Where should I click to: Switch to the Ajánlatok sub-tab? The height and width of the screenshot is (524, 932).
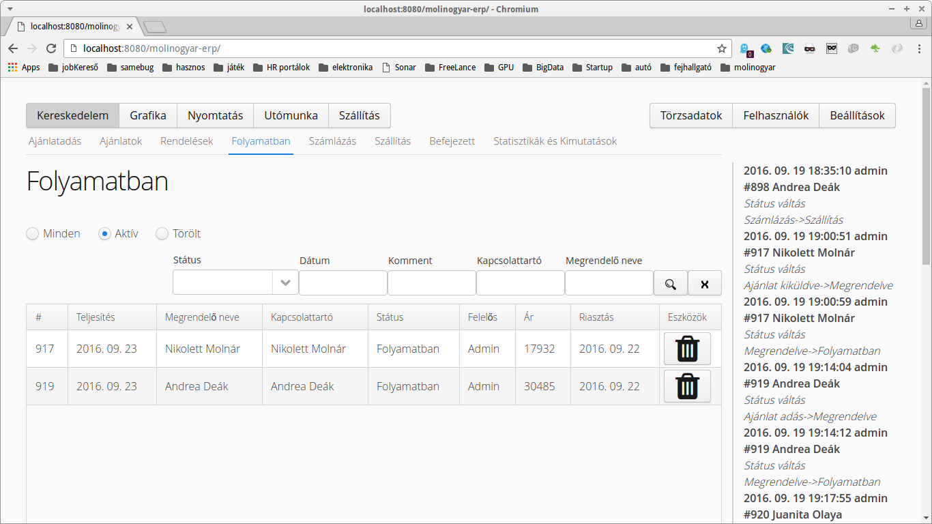[x=121, y=141]
